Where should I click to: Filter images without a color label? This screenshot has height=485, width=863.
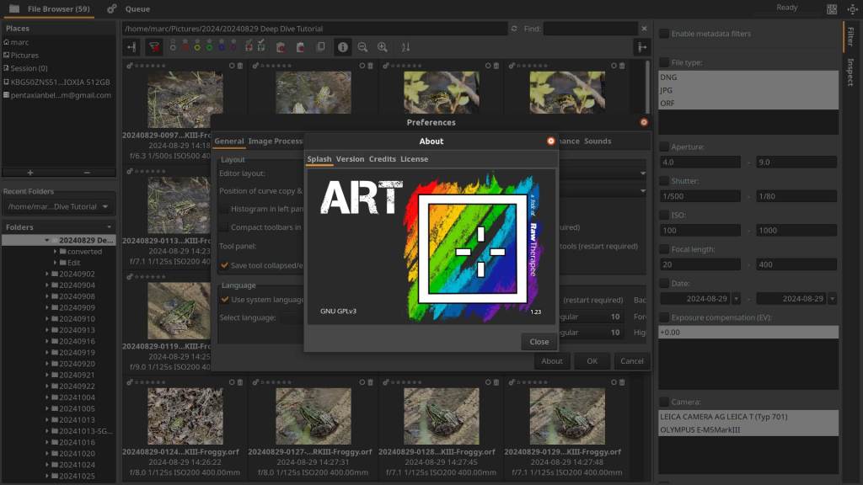click(x=173, y=47)
